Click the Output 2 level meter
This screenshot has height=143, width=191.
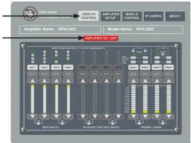pos(145,99)
